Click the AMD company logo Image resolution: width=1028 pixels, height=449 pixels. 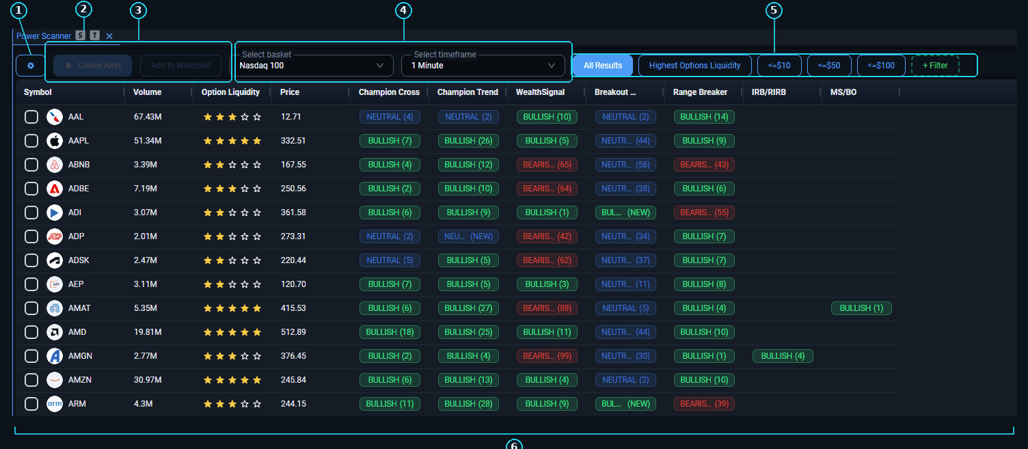55,332
